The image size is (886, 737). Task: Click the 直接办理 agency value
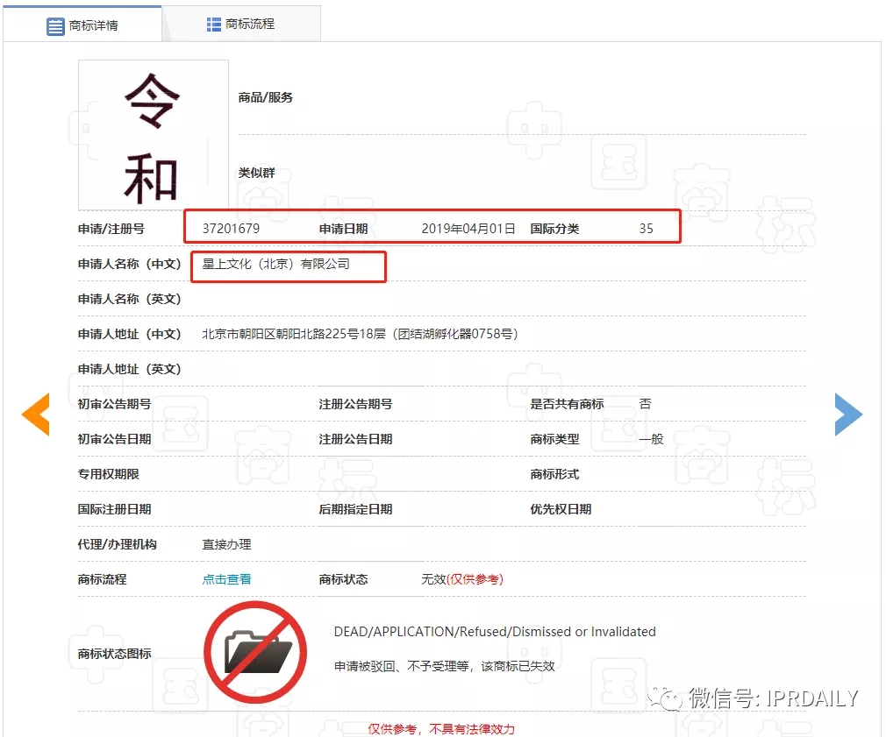(226, 544)
